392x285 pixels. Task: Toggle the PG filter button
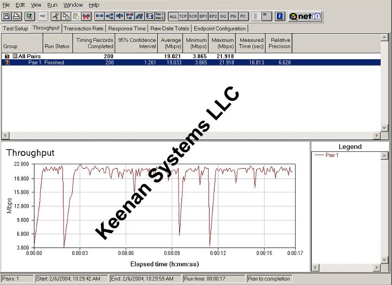(x=233, y=17)
